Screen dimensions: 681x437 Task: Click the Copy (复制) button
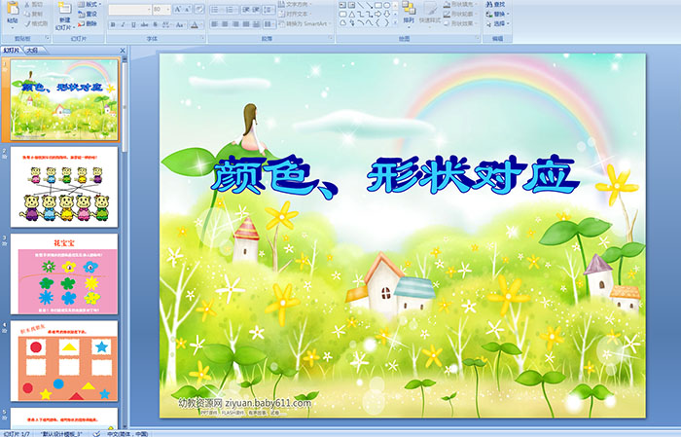(34, 14)
